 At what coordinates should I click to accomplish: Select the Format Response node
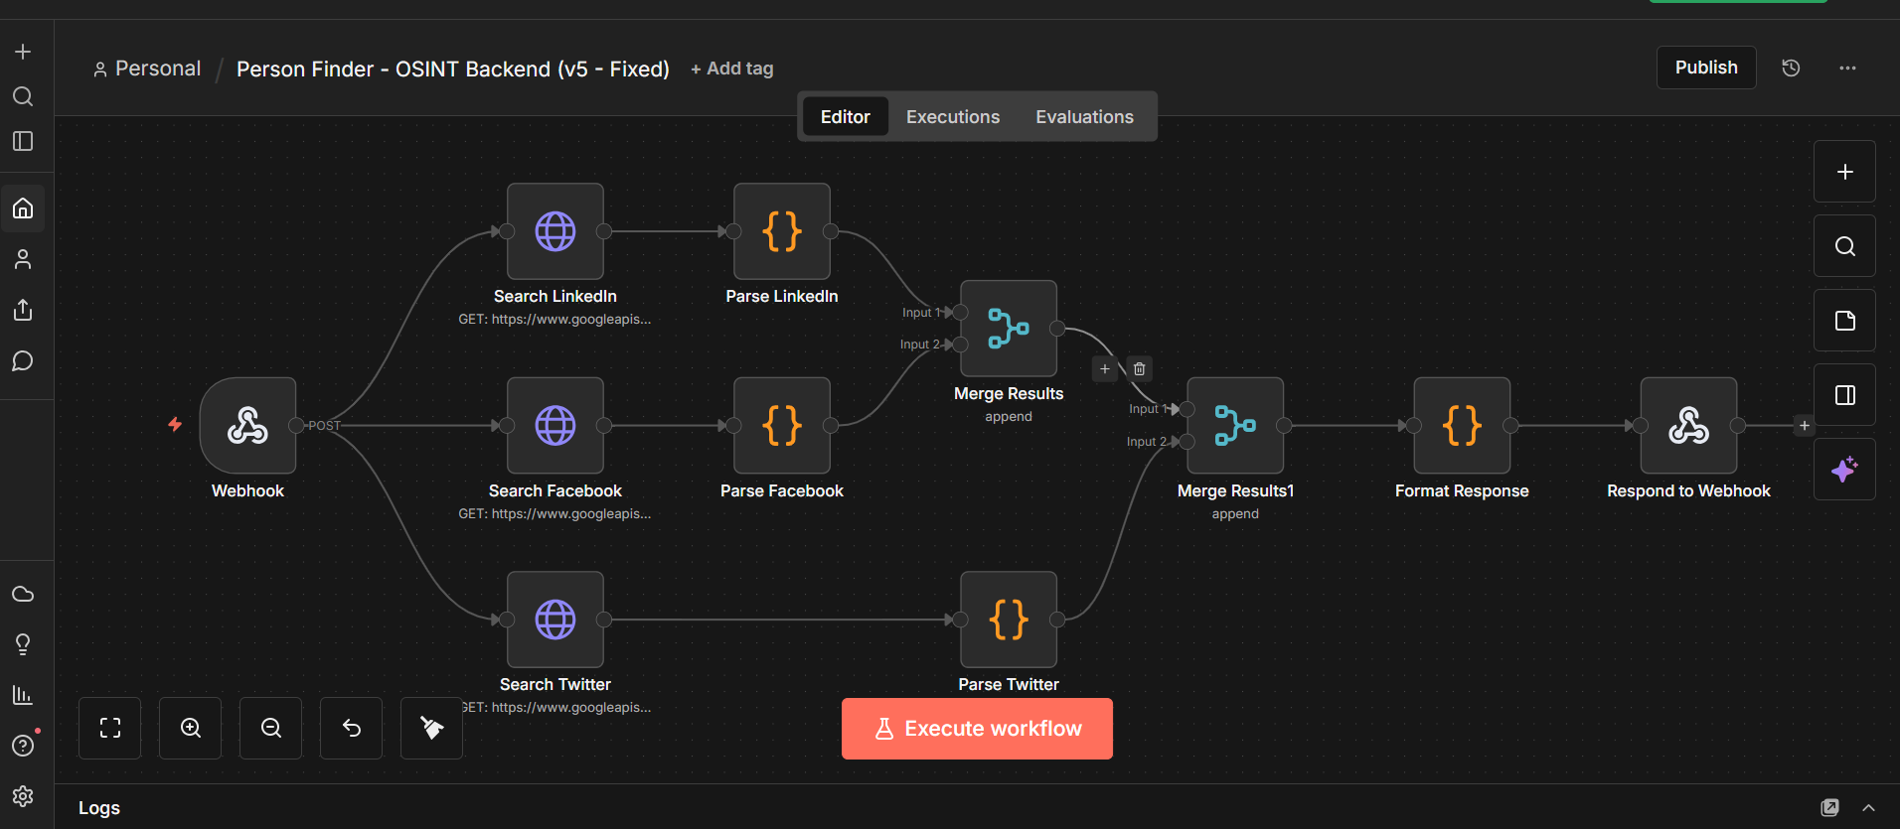tap(1462, 425)
